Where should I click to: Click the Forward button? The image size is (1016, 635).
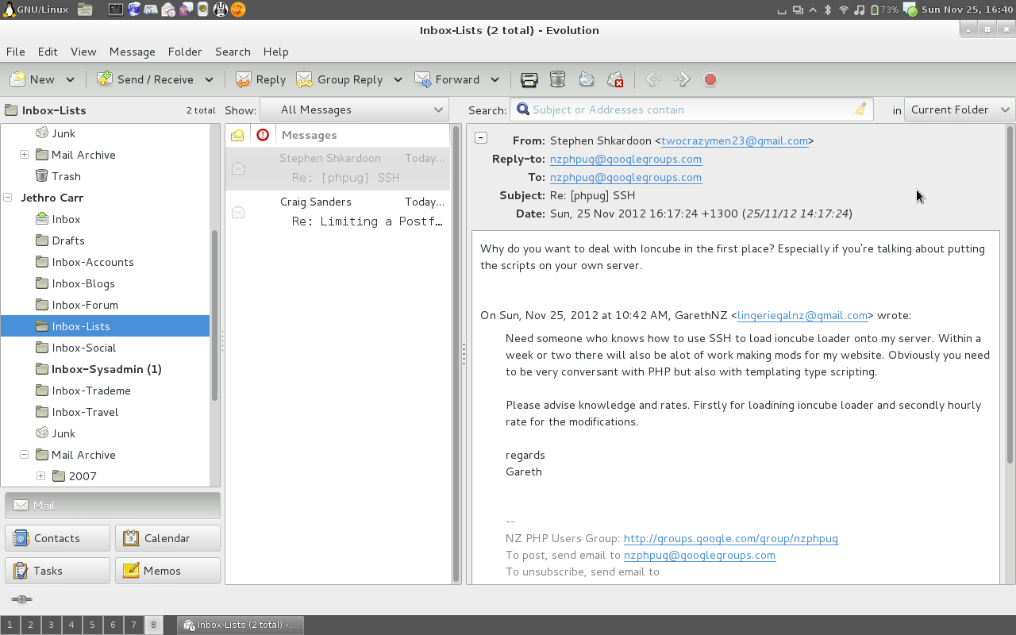(x=447, y=79)
